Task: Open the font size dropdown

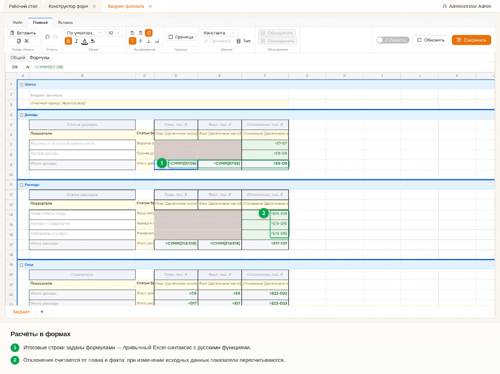Action: pyautogui.click(x=114, y=33)
